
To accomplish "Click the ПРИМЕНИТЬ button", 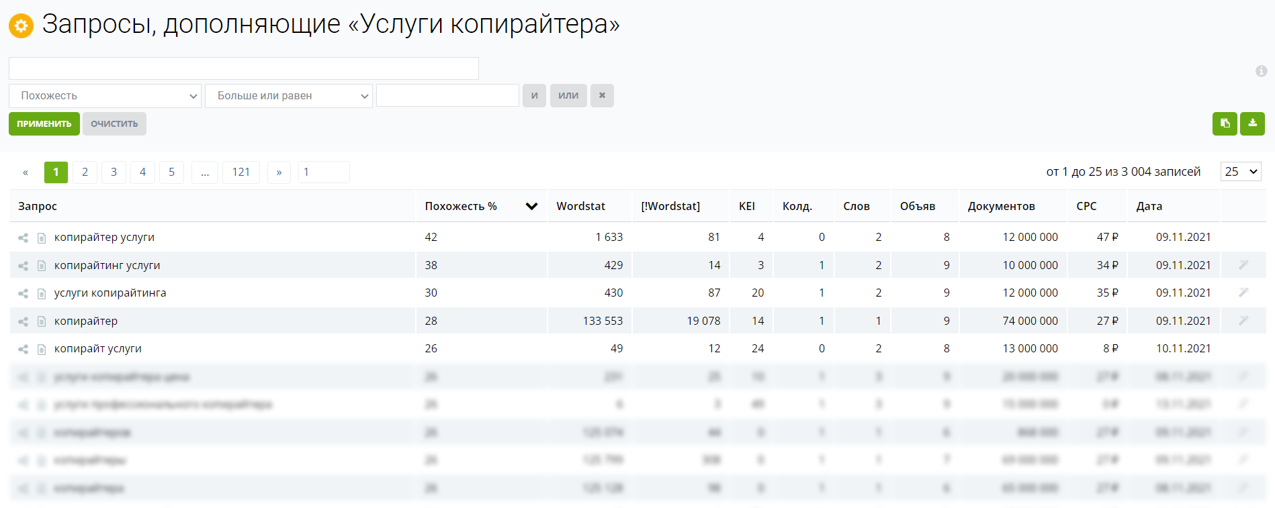I will [44, 123].
